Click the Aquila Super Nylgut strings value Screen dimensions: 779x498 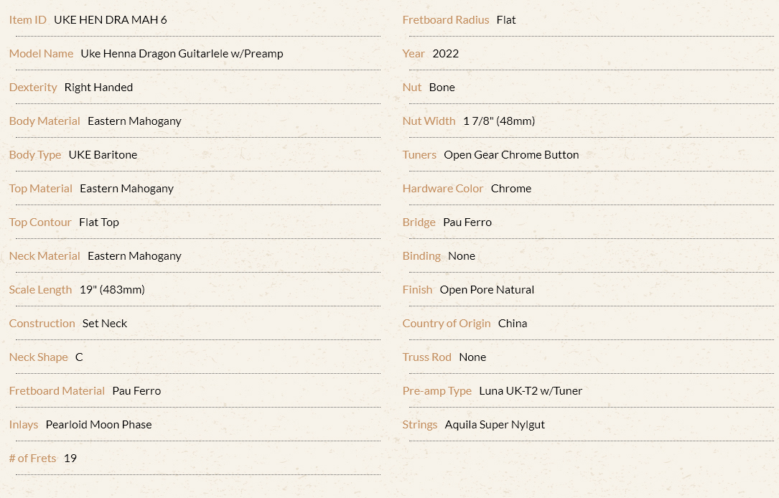(x=495, y=425)
